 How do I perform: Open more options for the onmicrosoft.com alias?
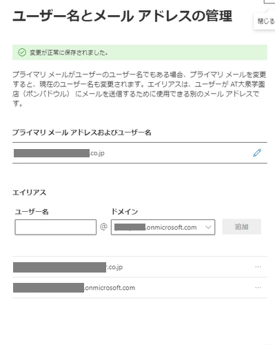[258, 288]
